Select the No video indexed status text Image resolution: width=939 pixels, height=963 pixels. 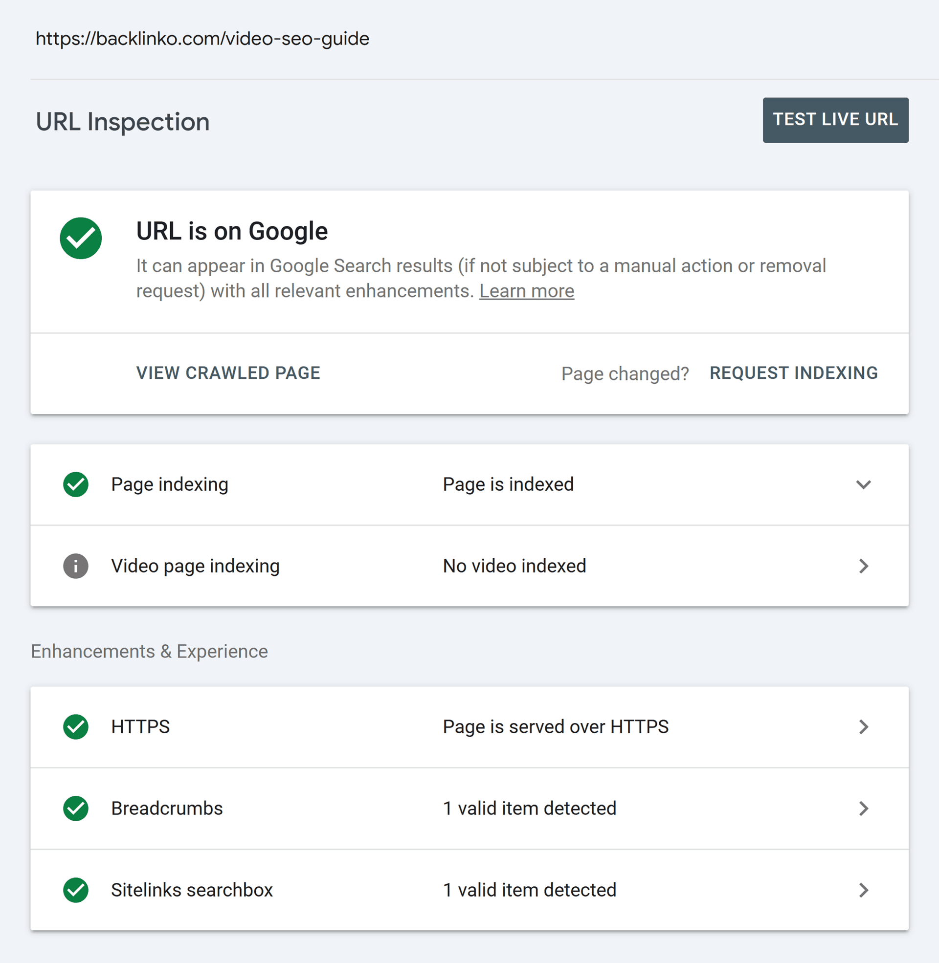coord(514,566)
